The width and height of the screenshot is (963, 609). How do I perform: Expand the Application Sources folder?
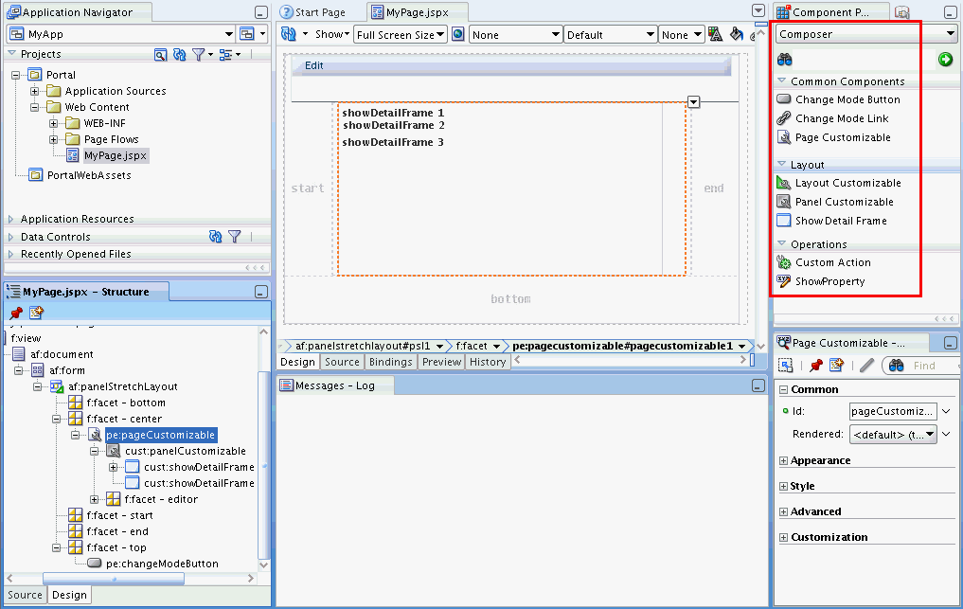(34, 91)
